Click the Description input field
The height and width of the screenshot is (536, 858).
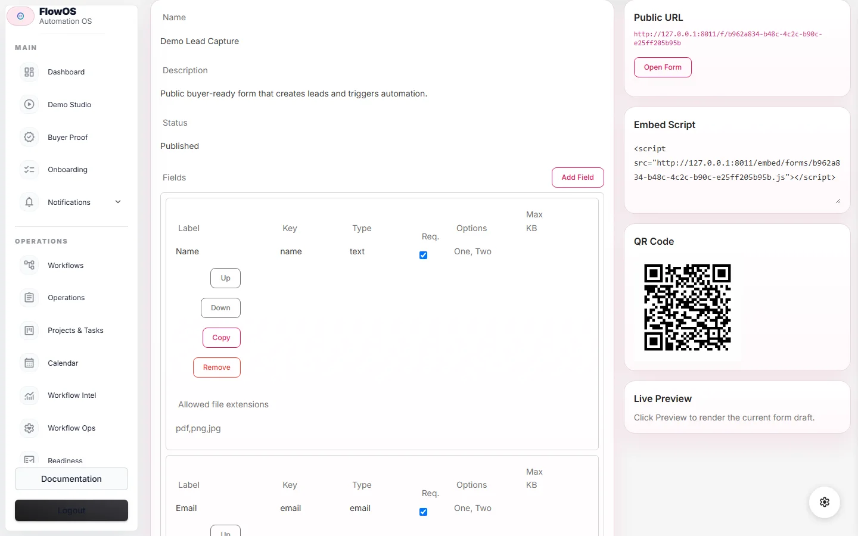[x=382, y=94]
